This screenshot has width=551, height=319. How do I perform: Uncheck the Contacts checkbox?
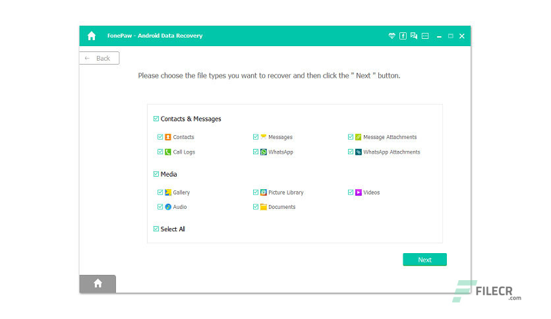coord(160,137)
